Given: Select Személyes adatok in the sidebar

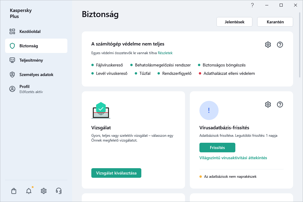Looking at the screenshot, I should (x=36, y=75).
